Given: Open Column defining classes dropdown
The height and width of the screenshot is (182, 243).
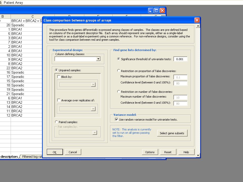Looking at the screenshot, I should [x=98, y=59].
